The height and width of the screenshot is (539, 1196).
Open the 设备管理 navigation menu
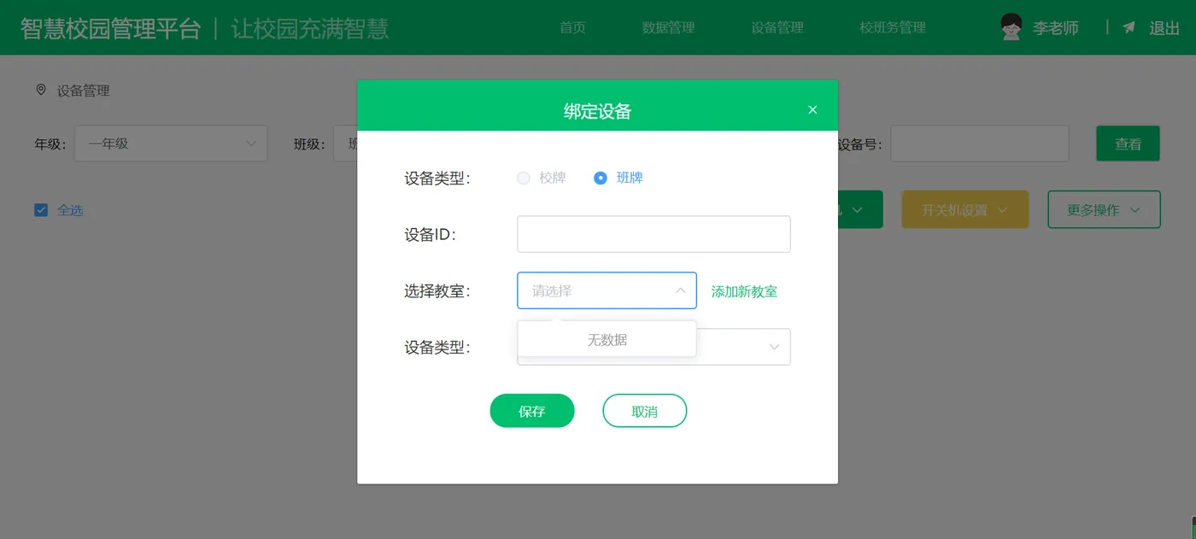[777, 27]
